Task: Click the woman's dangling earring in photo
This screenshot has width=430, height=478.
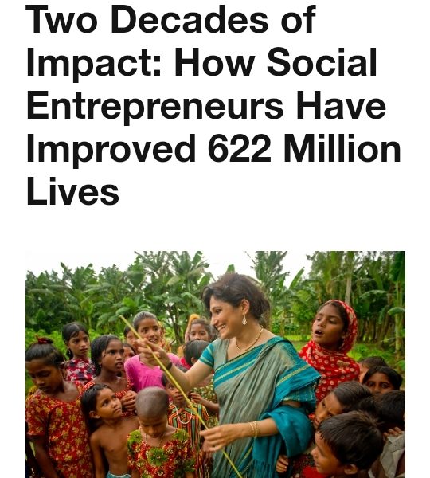Action: pyautogui.click(x=244, y=319)
